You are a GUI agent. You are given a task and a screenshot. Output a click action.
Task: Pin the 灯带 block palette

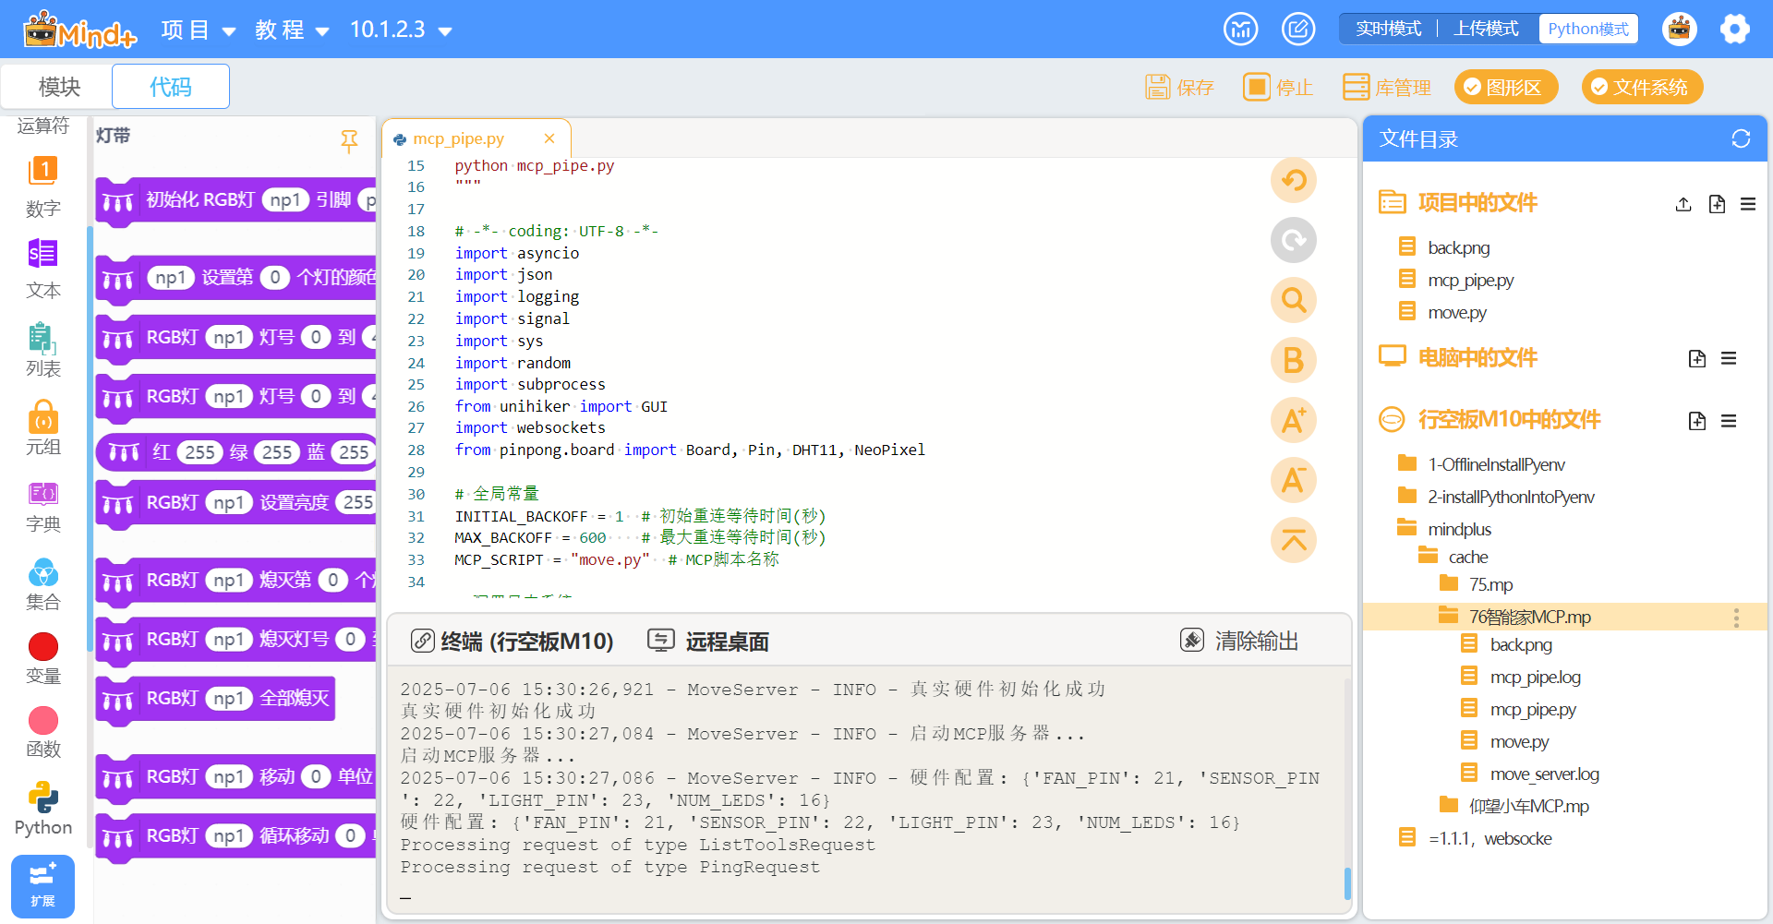(x=349, y=140)
